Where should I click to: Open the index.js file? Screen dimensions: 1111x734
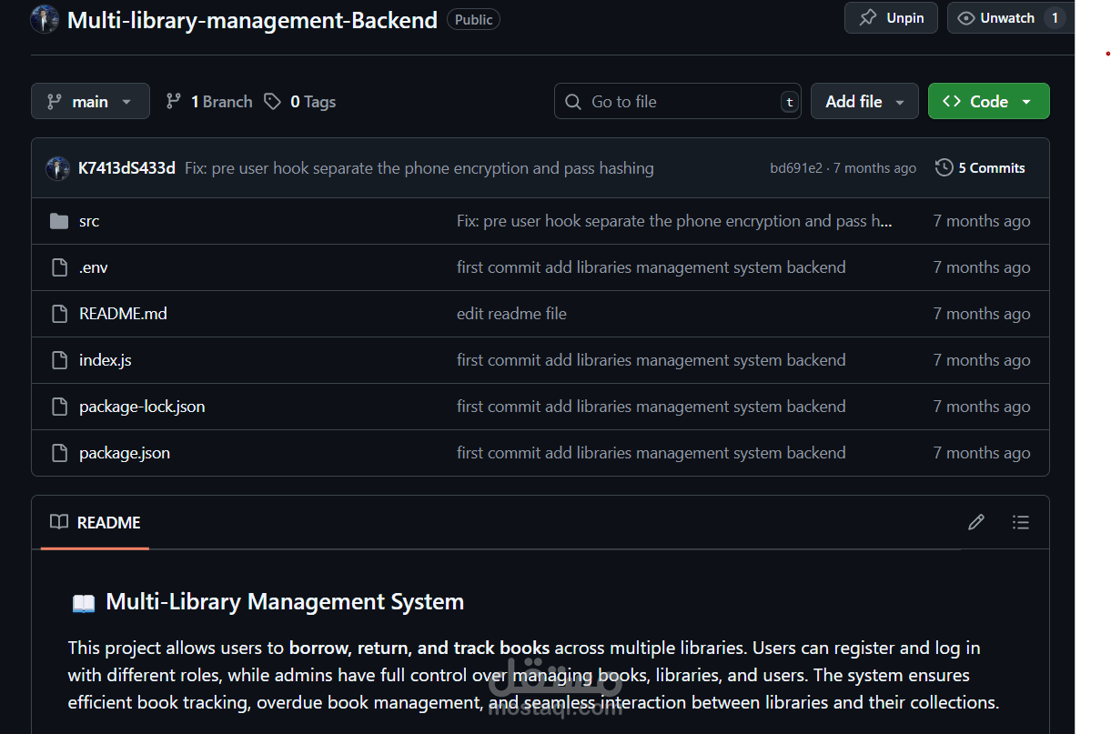pos(106,360)
